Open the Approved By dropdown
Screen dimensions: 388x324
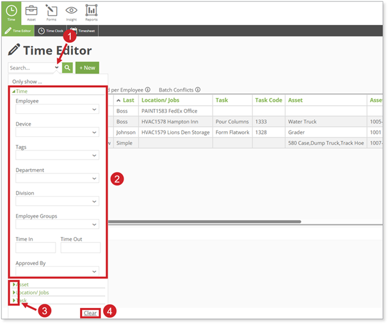click(57, 271)
